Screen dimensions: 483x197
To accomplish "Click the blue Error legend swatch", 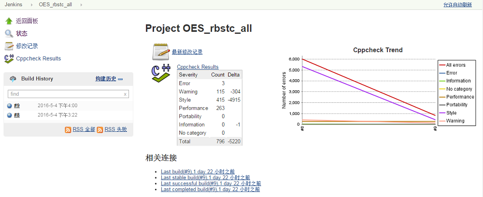I will (442, 73).
